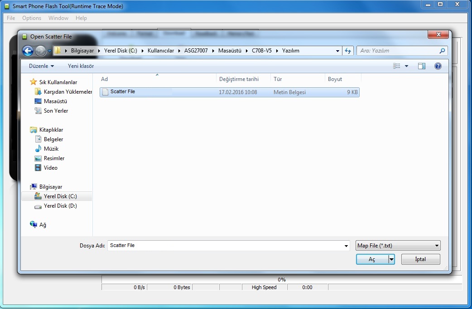Click the Karşıdan Yüklemeler folder icon
Screen dimensions: 472x309
pos(38,92)
